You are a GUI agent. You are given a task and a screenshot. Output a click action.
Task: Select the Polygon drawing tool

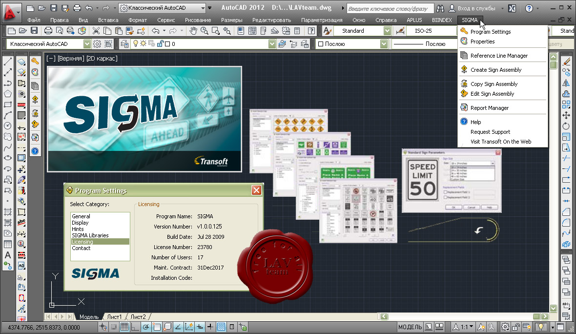point(8,94)
